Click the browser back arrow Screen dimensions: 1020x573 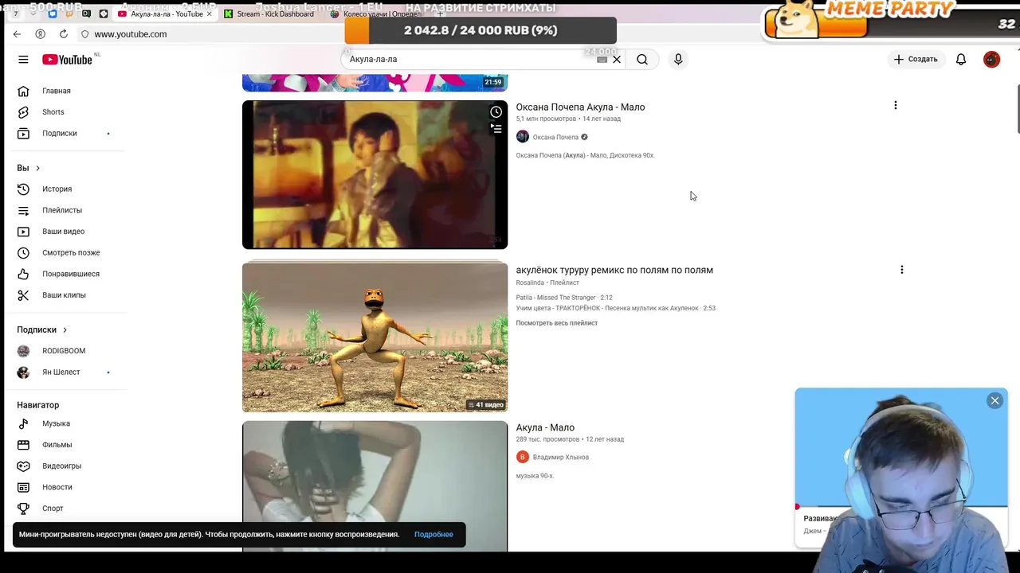tap(17, 34)
